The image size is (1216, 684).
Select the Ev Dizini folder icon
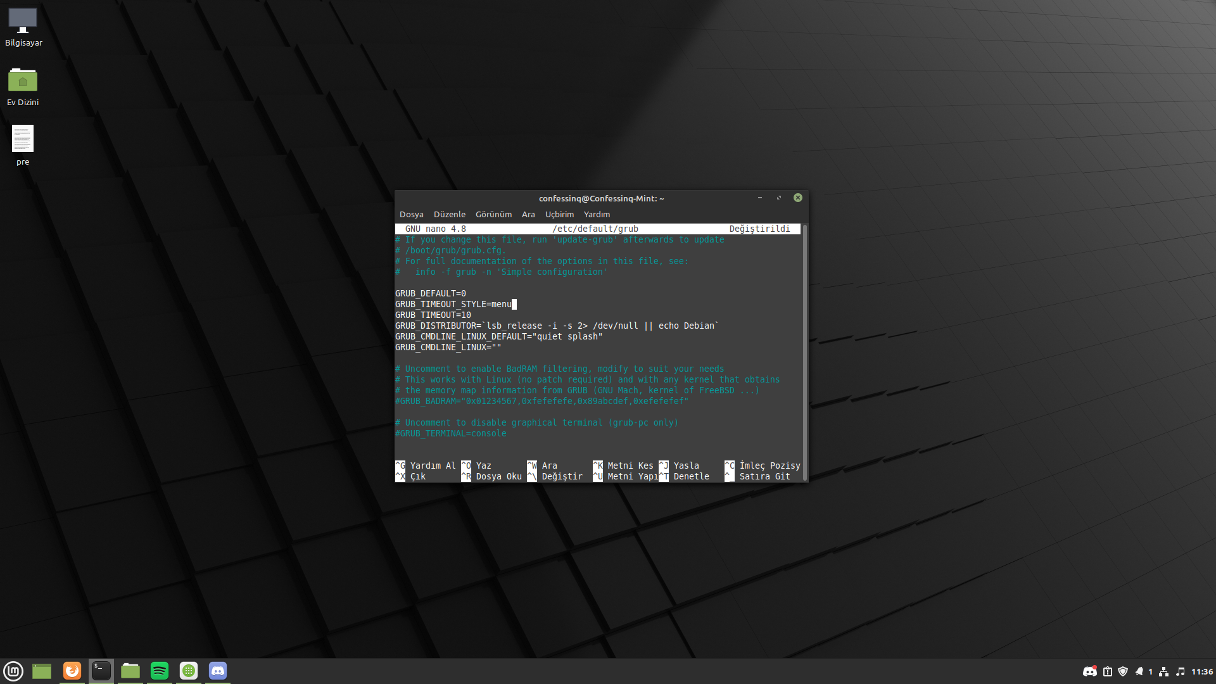click(x=23, y=81)
